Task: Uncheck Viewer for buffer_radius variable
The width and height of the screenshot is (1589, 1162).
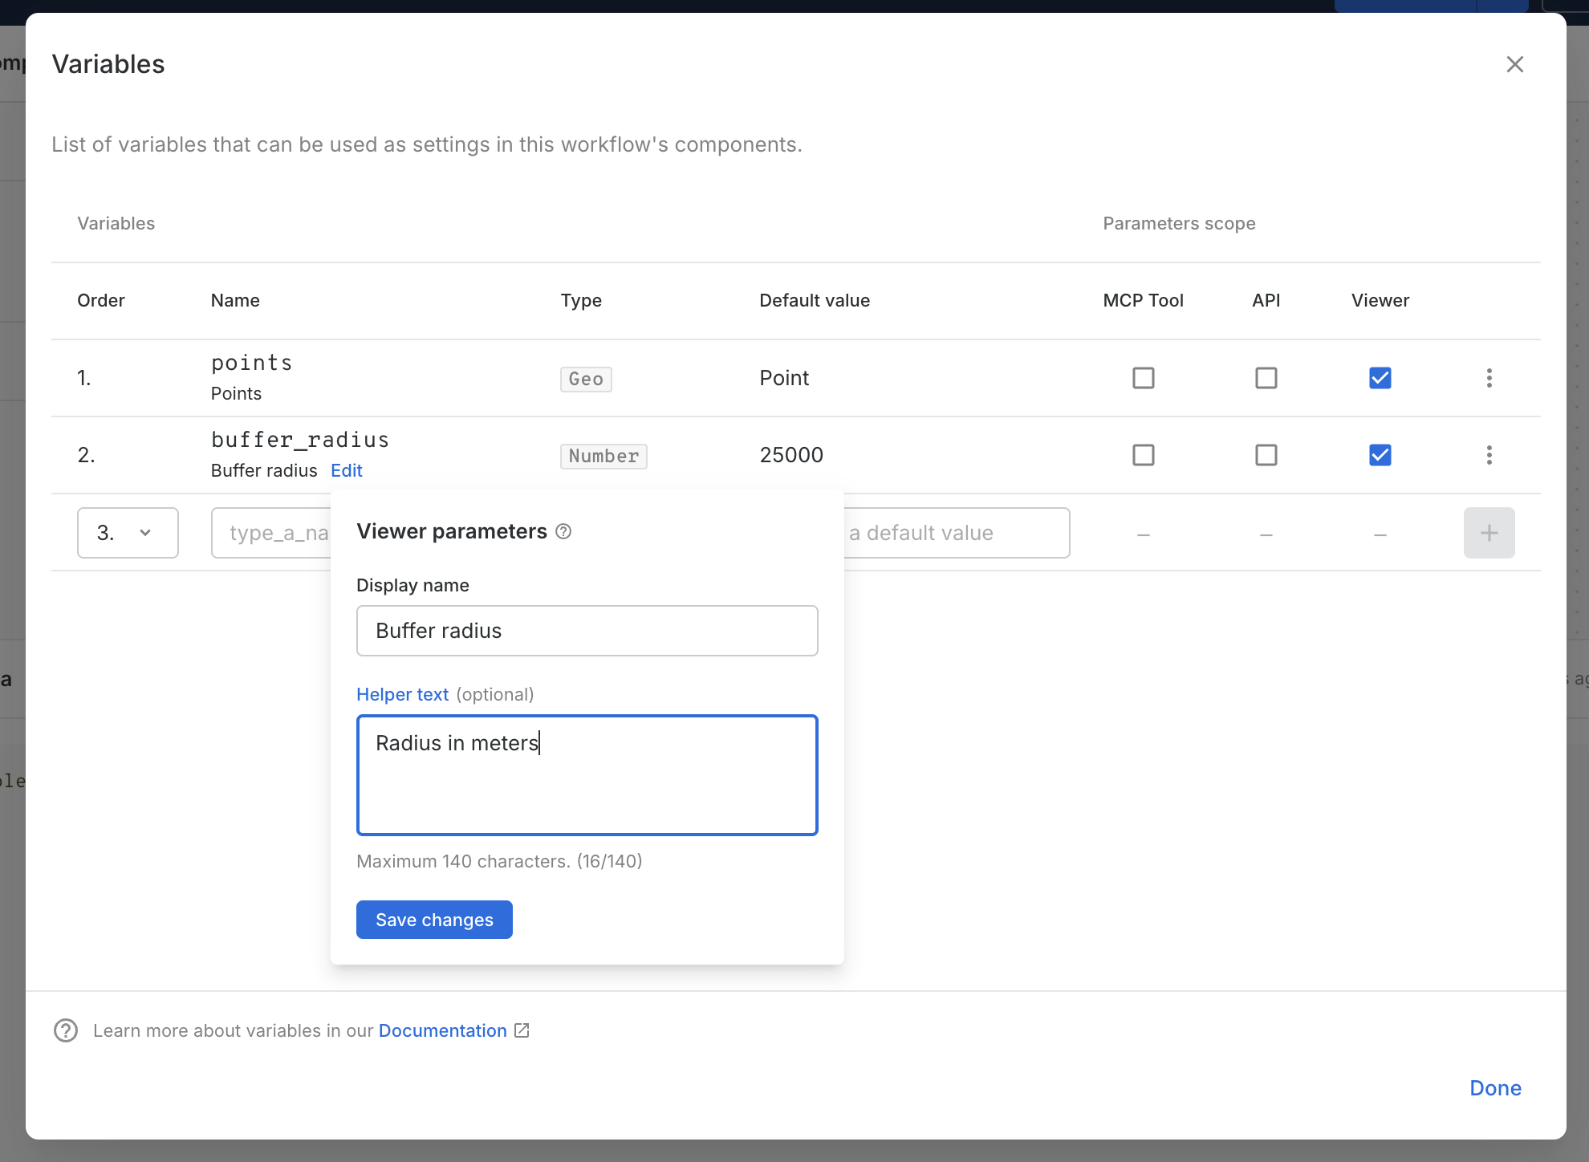Action: point(1380,455)
